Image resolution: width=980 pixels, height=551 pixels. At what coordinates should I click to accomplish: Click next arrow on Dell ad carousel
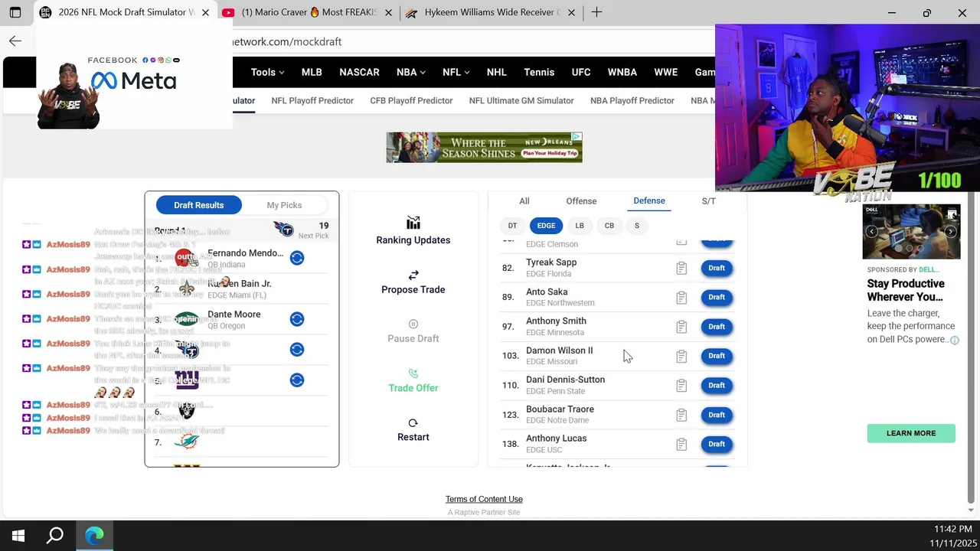click(950, 232)
